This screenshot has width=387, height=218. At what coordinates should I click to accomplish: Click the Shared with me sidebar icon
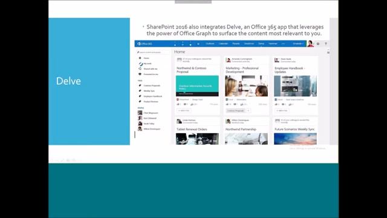(140, 68)
